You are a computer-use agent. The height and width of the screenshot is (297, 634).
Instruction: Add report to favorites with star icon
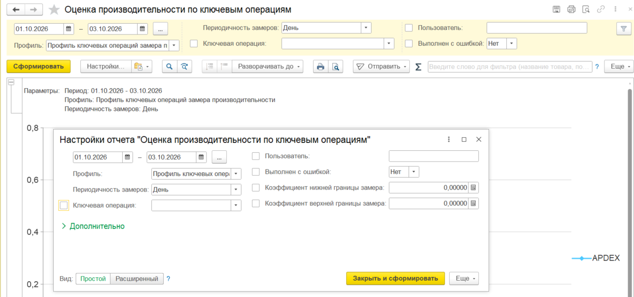54,9
